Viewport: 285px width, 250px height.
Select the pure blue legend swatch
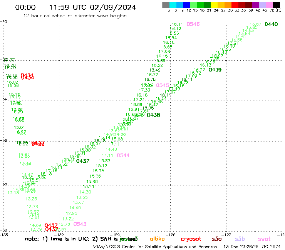(186, 5)
